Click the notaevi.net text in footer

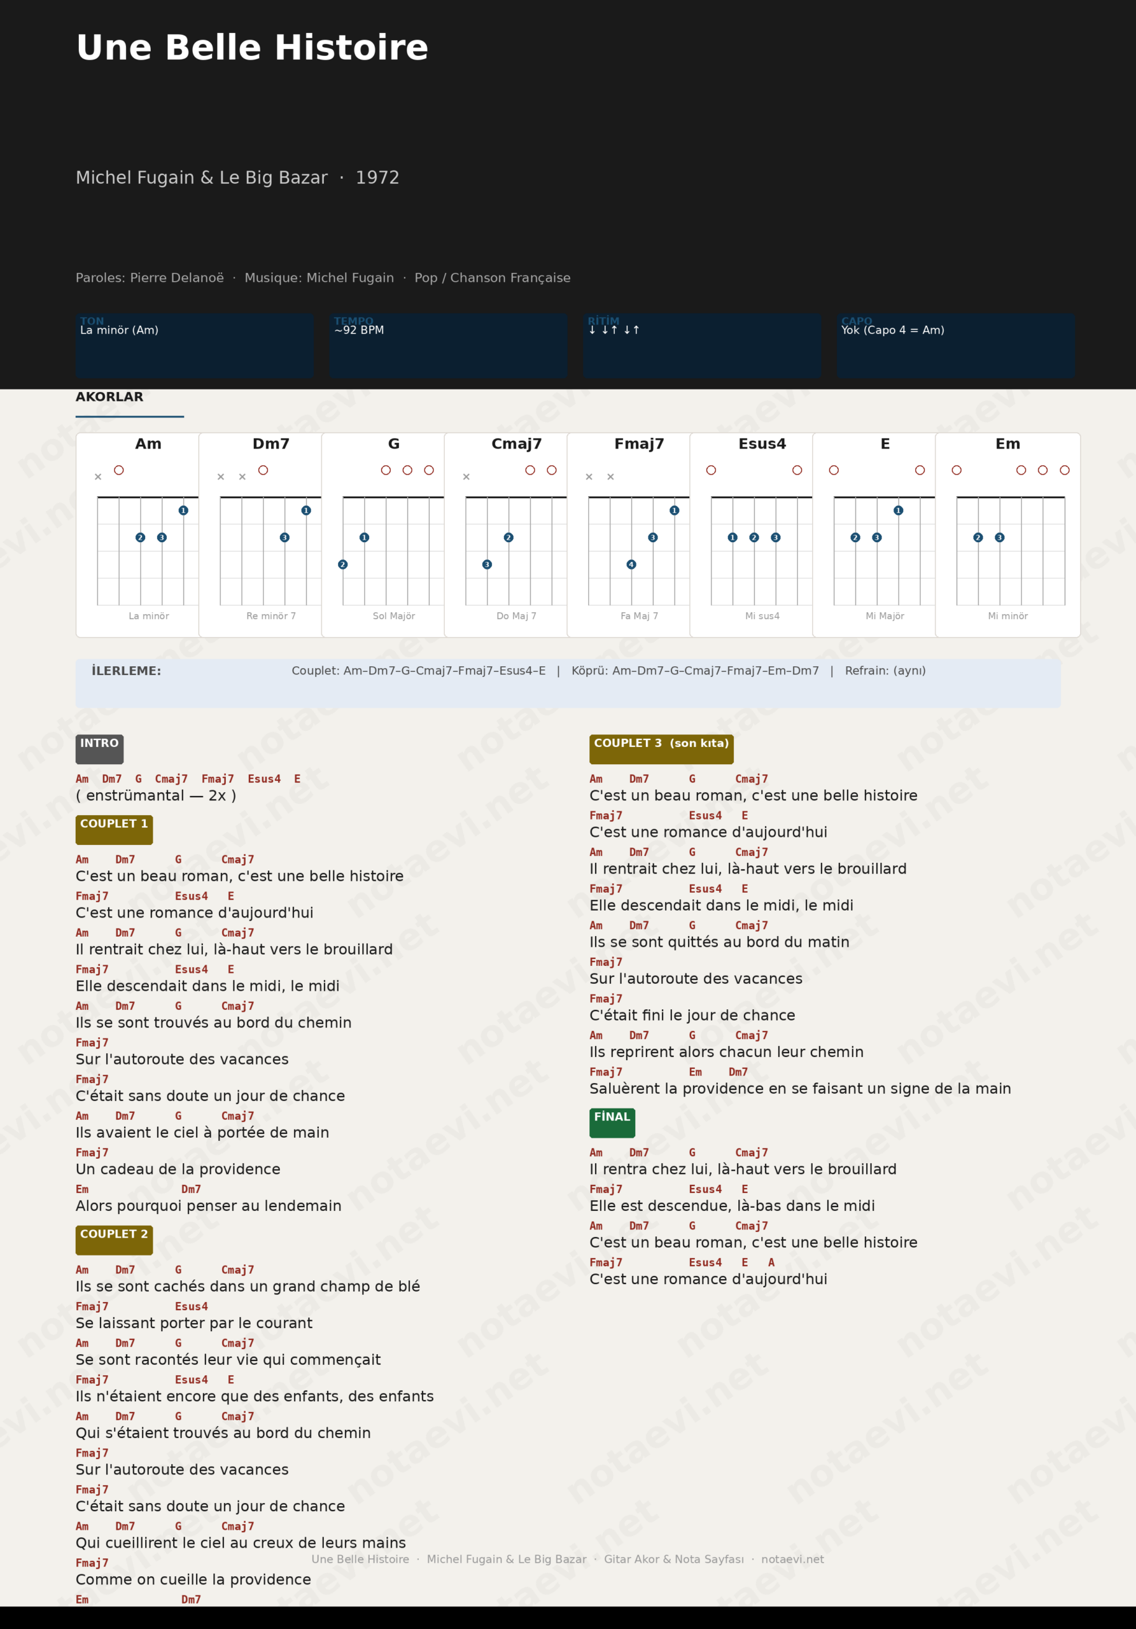click(x=792, y=1559)
